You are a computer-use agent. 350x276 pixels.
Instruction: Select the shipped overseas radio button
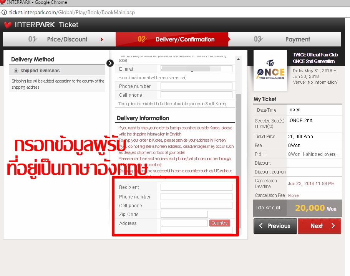tap(16, 71)
